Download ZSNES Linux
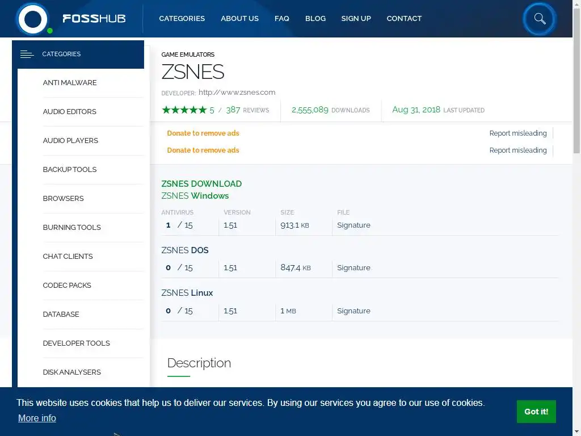The width and height of the screenshot is (581, 436). click(187, 293)
